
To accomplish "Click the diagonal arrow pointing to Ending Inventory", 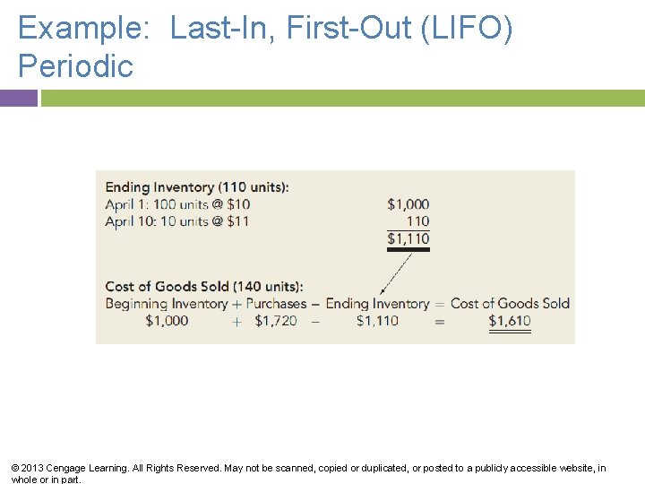I will coord(396,273).
